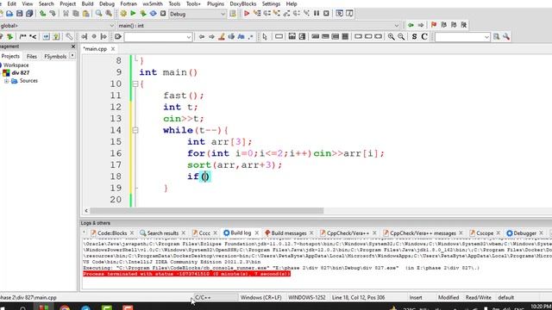Switch to the Search results log tab

pyautogui.click(x=162, y=233)
